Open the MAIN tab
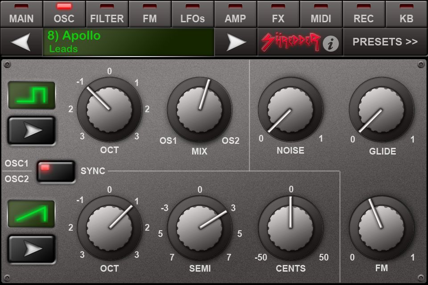 [x=21, y=14]
